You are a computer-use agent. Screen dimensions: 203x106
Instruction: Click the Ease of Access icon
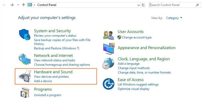(x=108, y=84)
